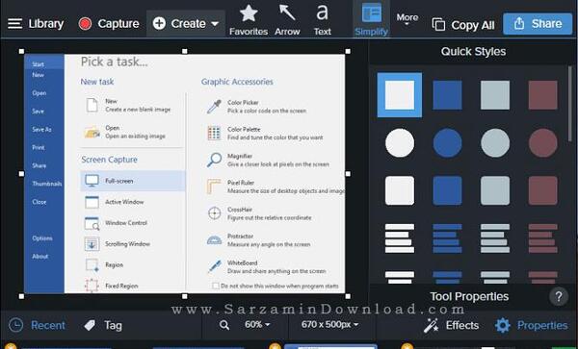Select white text lines quick style
578x349 pixels.
(400, 238)
